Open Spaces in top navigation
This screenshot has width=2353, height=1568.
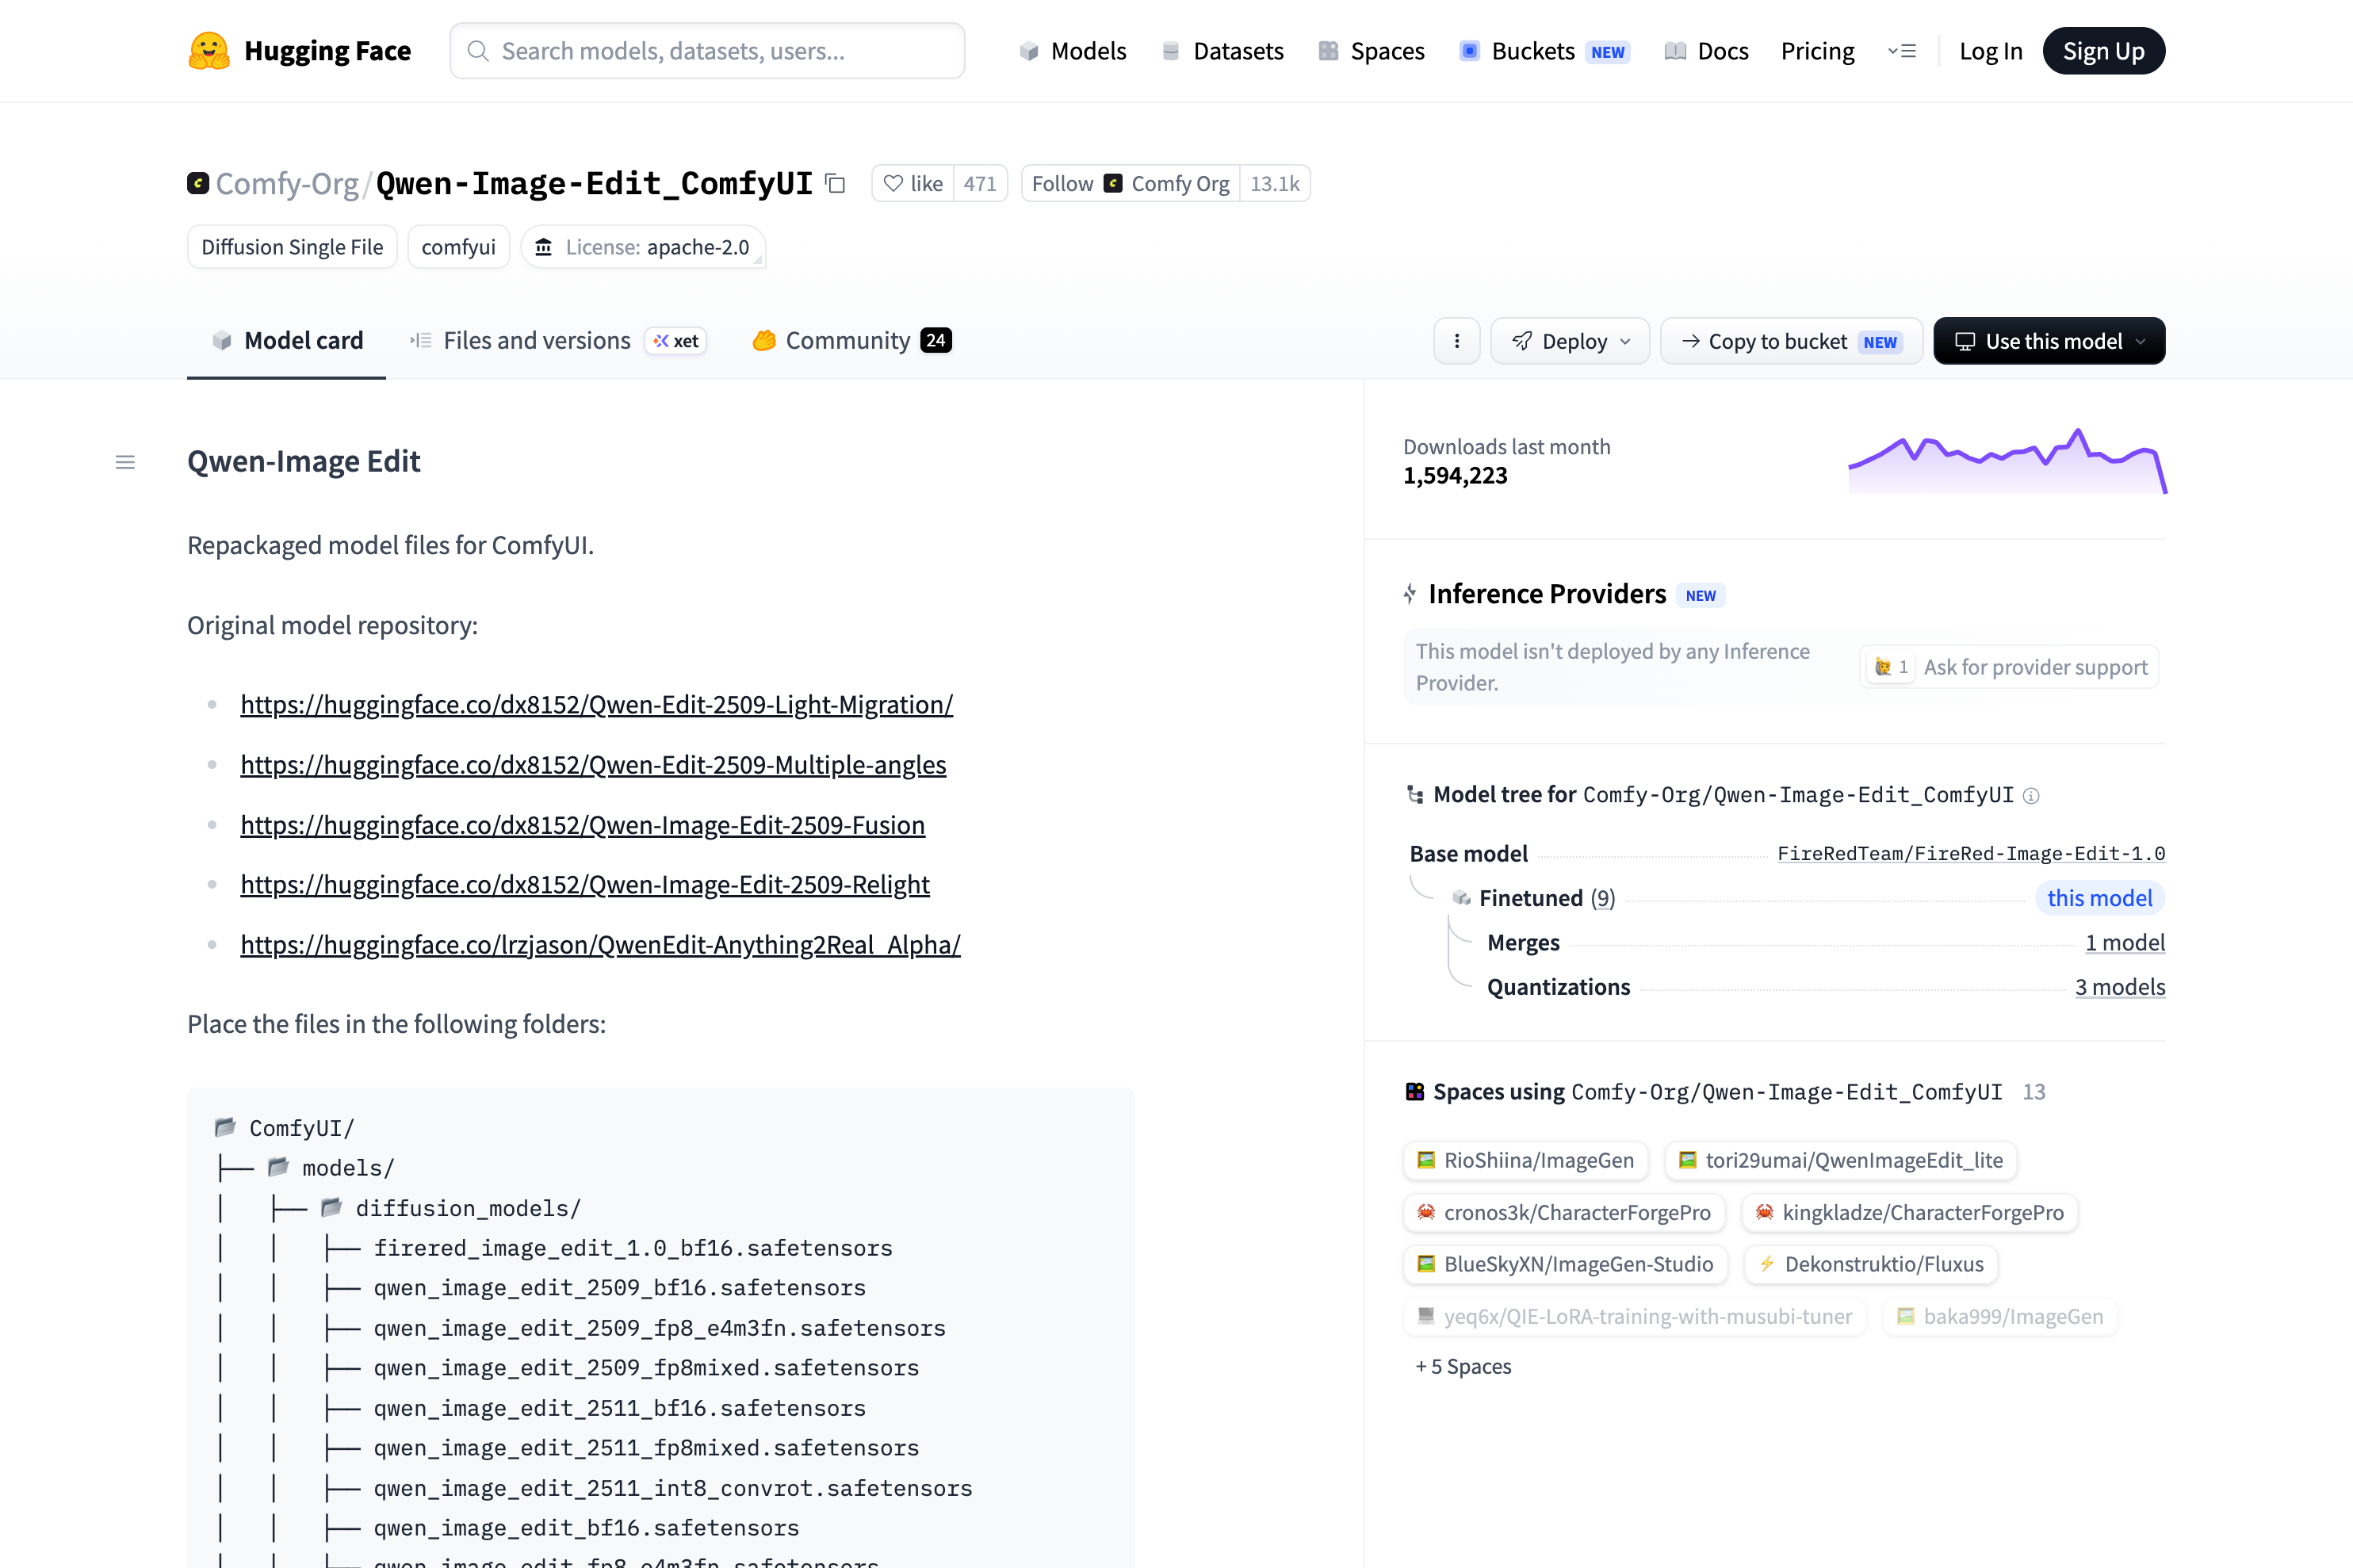click(x=1372, y=51)
